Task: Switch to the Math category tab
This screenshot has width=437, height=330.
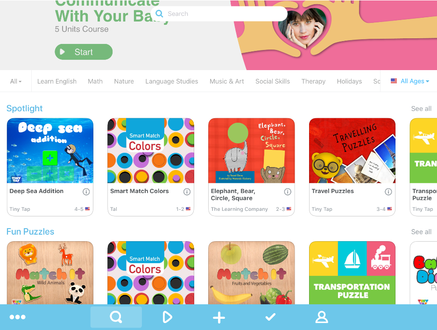Action: 95,81
